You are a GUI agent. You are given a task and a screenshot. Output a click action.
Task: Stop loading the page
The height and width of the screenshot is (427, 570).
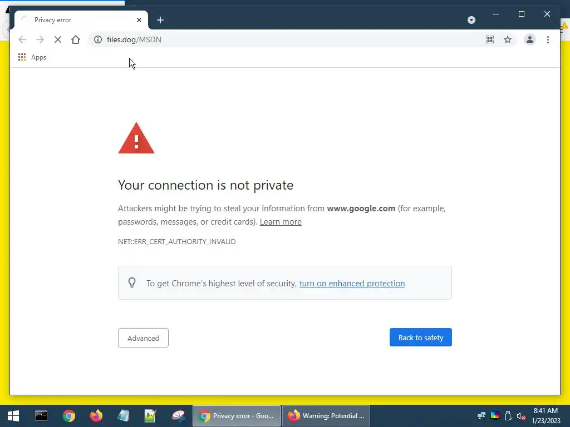point(58,39)
